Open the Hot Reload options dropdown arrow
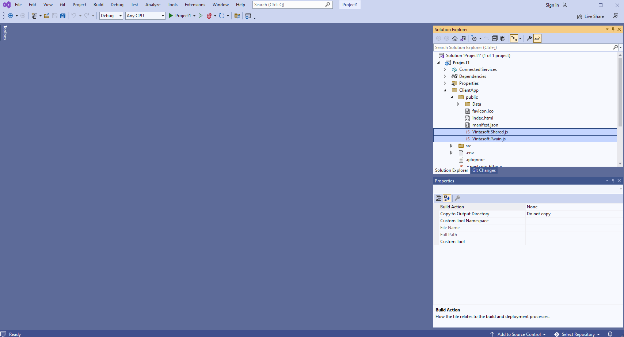The width and height of the screenshot is (624, 337). click(x=215, y=16)
